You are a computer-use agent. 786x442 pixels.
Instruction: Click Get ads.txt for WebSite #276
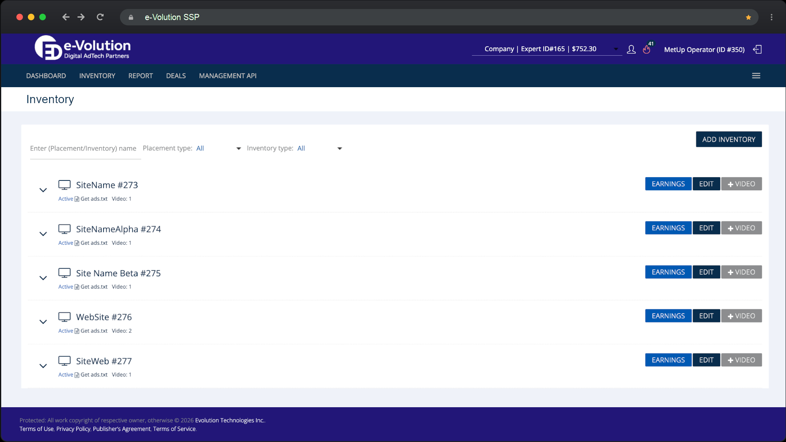click(94, 331)
